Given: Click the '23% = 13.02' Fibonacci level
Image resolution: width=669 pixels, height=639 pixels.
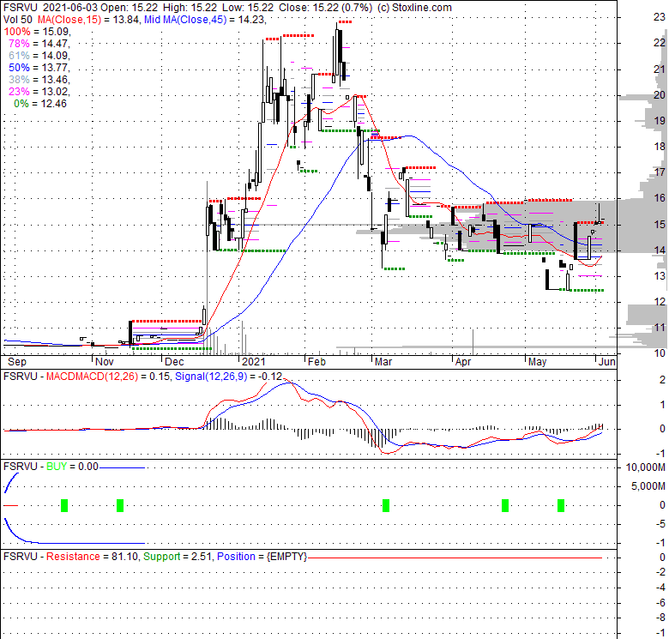Looking at the screenshot, I should tap(39, 91).
